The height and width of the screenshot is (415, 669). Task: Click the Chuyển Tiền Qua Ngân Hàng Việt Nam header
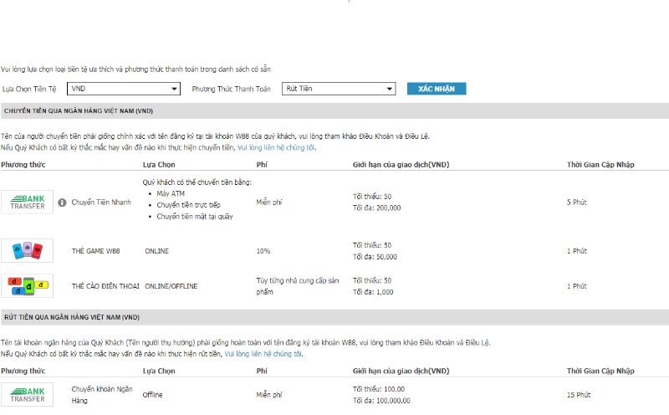click(x=79, y=110)
